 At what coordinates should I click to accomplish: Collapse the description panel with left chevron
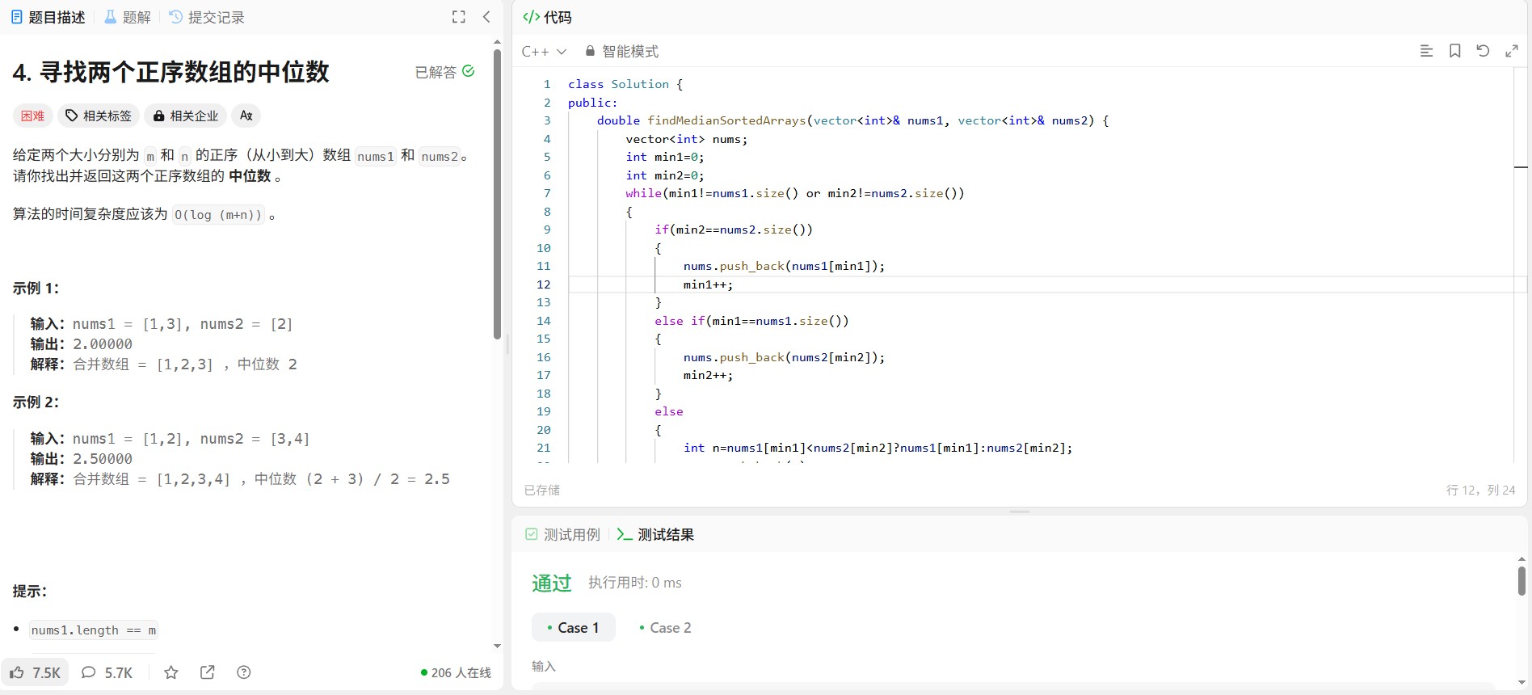pos(486,17)
